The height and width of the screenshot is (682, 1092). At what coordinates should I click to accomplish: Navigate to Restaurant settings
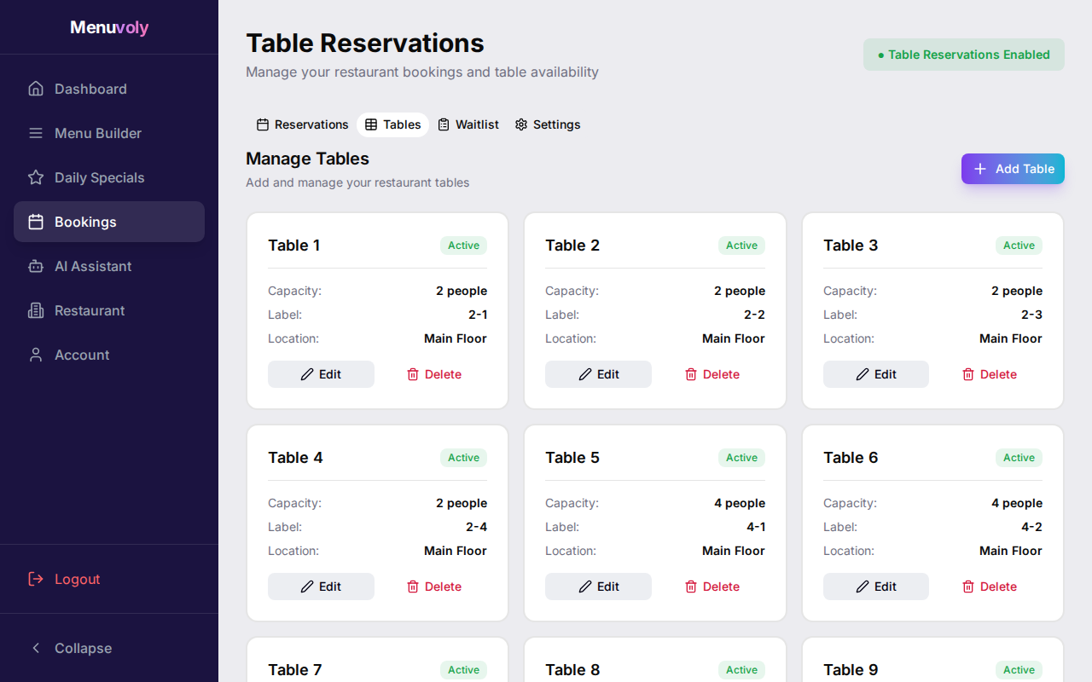[x=109, y=310]
